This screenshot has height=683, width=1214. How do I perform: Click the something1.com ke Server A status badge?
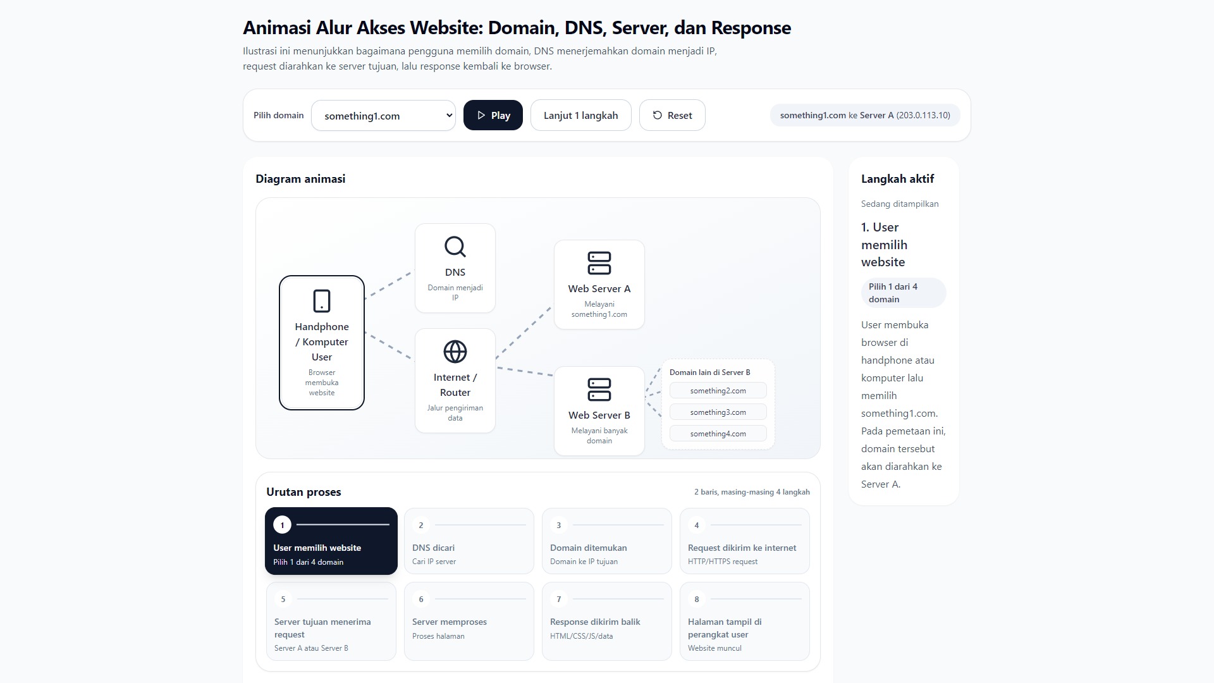point(865,115)
